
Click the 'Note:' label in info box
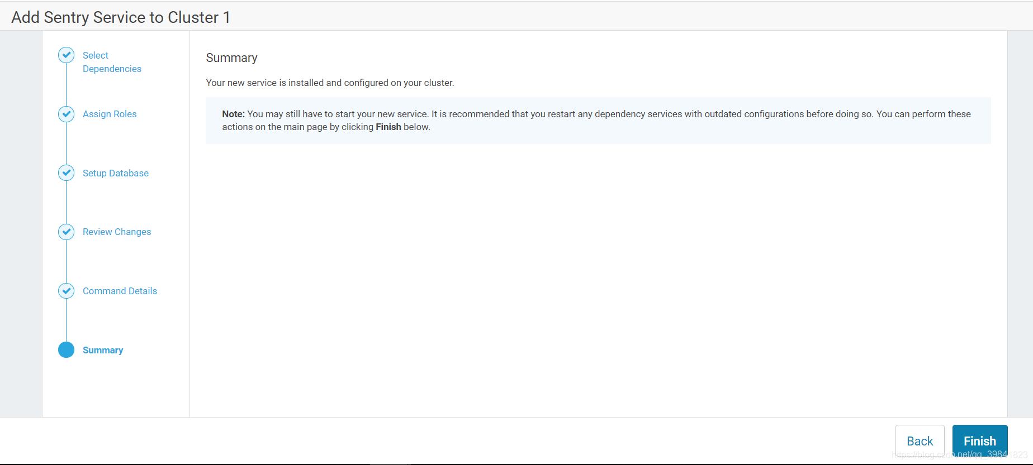pyautogui.click(x=233, y=114)
